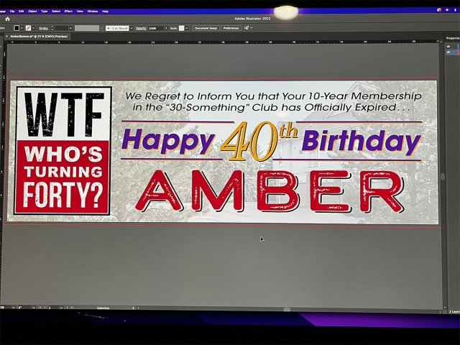
Task: Go to the first artboard
Action: tap(40, 308)
